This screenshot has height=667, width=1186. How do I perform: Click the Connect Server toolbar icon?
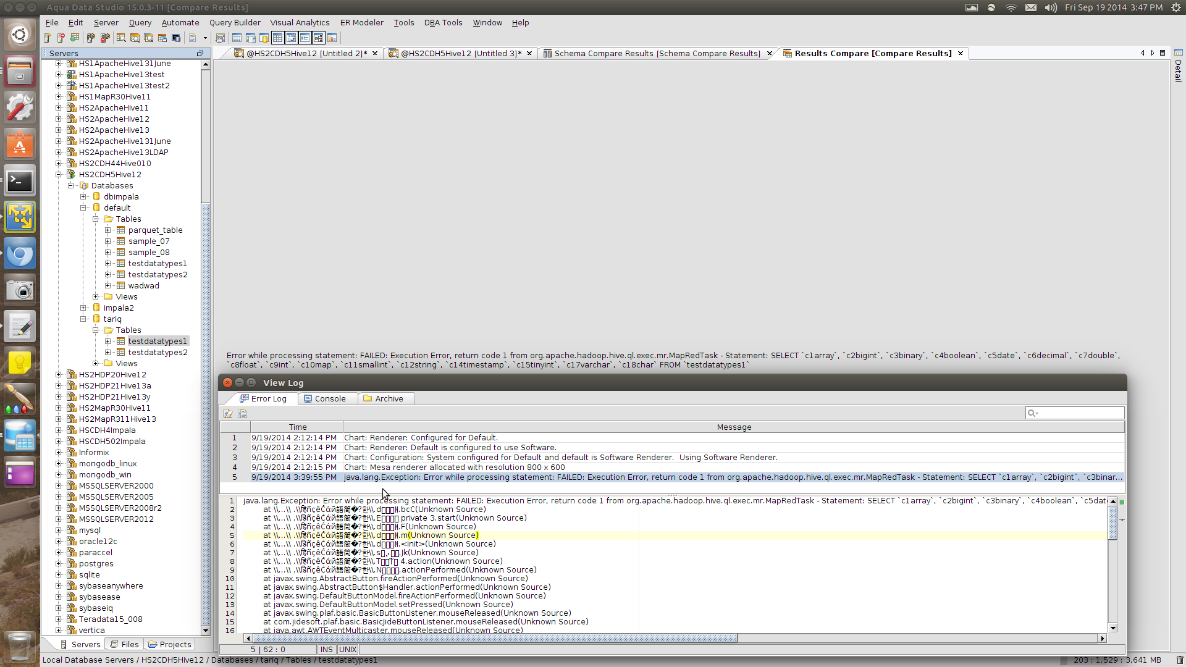coord(91,38)
